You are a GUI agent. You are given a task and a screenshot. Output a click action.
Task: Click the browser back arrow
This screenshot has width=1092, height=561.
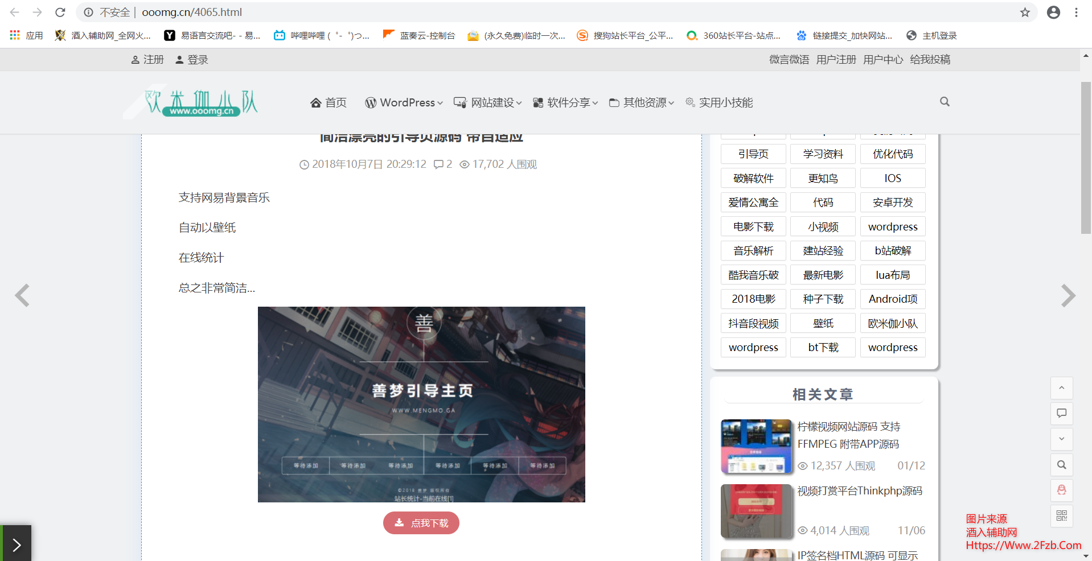[x=15, y=12]
